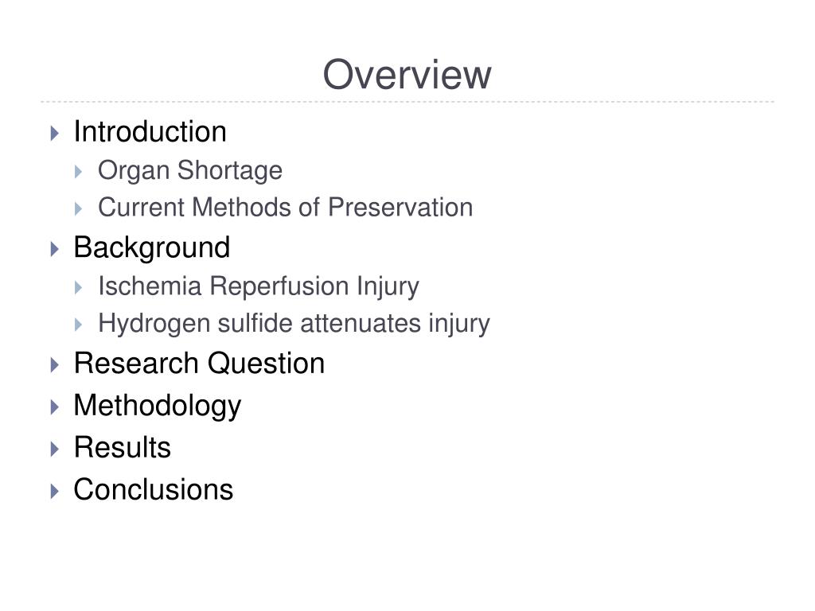Click the arrow bullet beside Methodology
The width and height of the screenshot is (815, 611).
(x=55, y=407)
